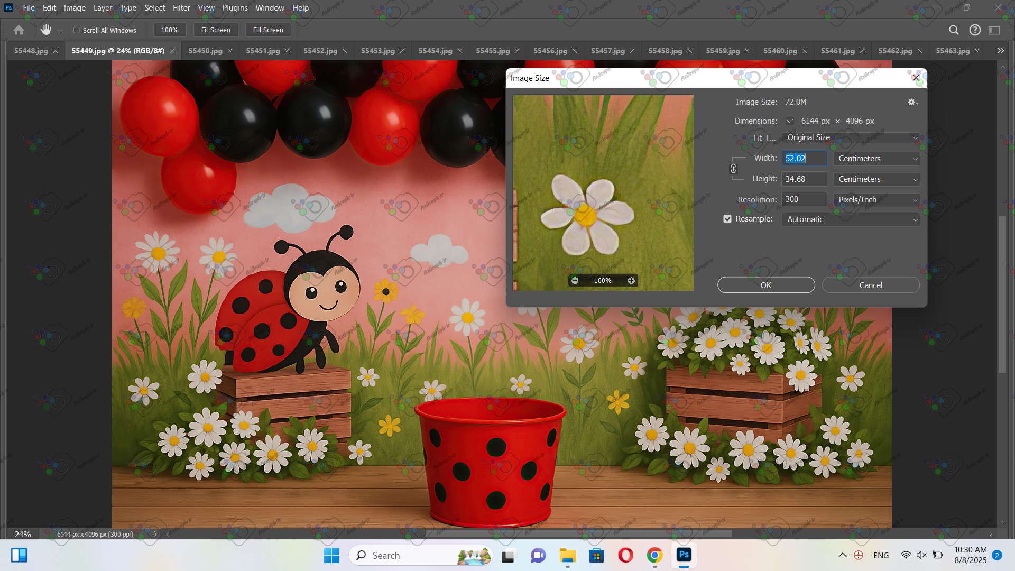Click the Height value input field
This screenshot has height=571, width=1015.
point(804,179)
